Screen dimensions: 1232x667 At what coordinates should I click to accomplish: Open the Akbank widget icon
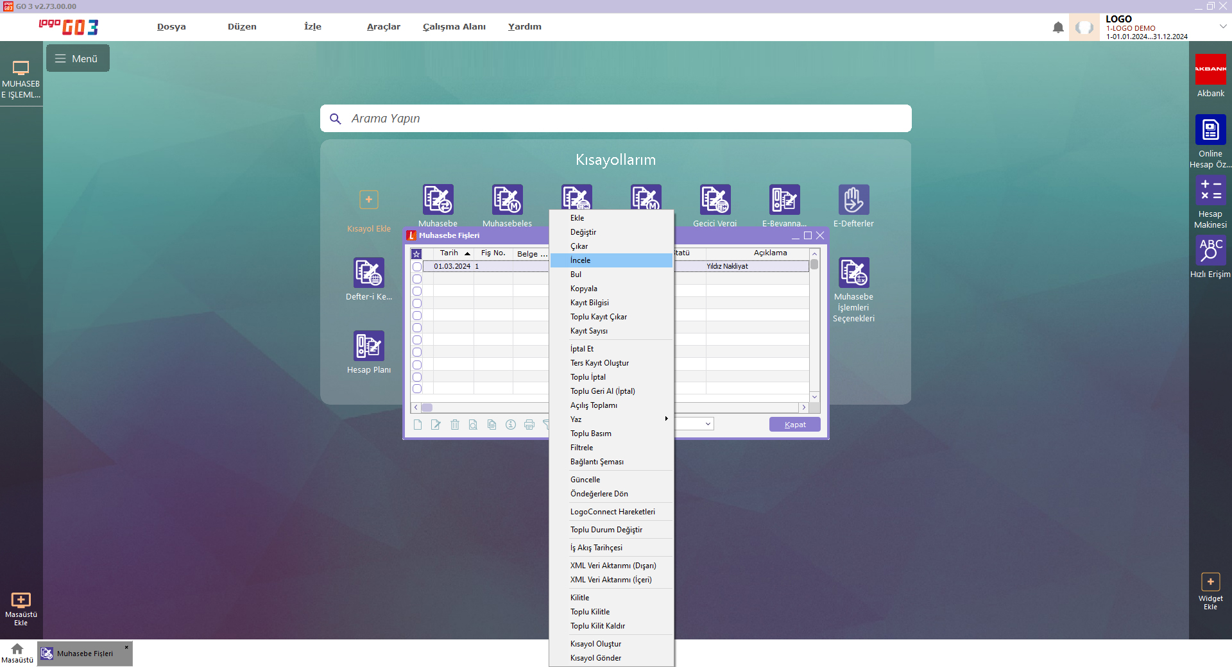(x=1210, y=69)
